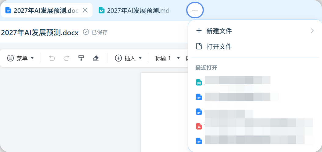Click the markdown icon in second tab
Viewport: 322px width, 152px height.
click(101, 10)
